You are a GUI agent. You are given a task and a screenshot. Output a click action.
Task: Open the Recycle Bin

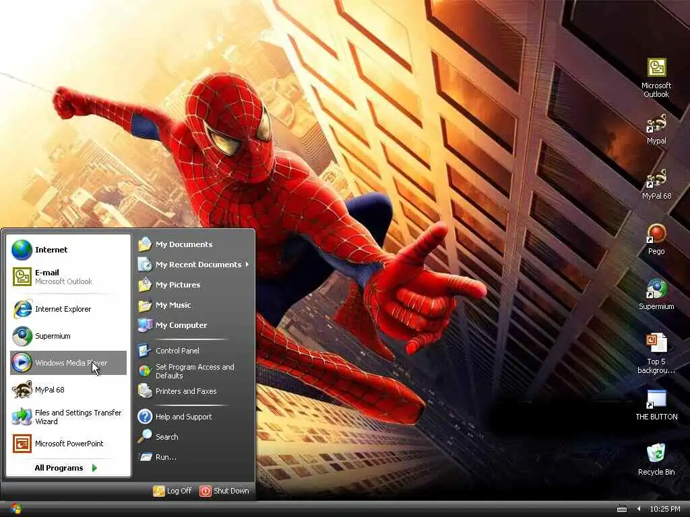coord(656,460)
